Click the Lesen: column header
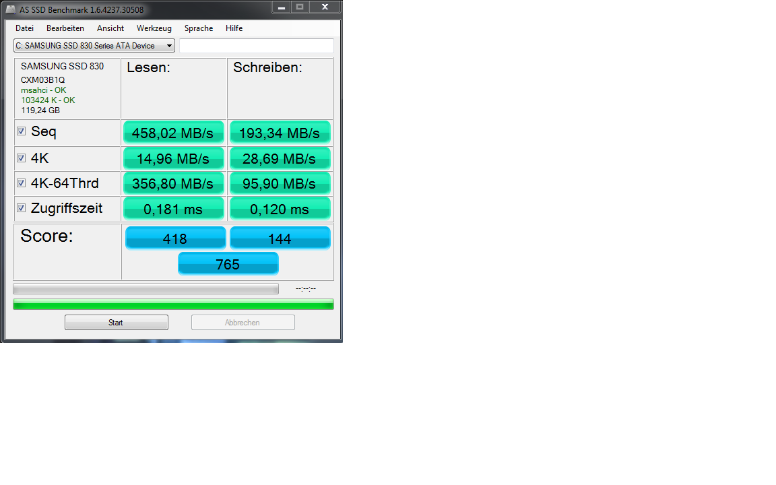This screenshot has width=776, height=485. 148,67
